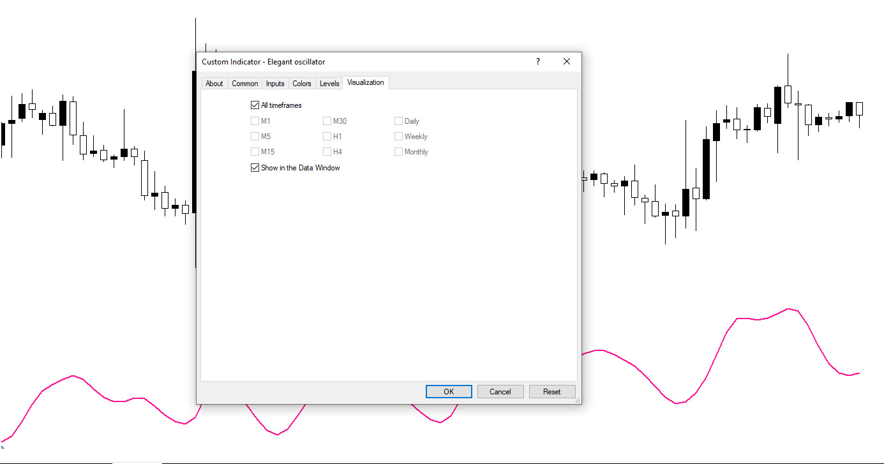Select the Colors tab
The image size is (884, 464).
pyautogui.click(x=302, y=84)
